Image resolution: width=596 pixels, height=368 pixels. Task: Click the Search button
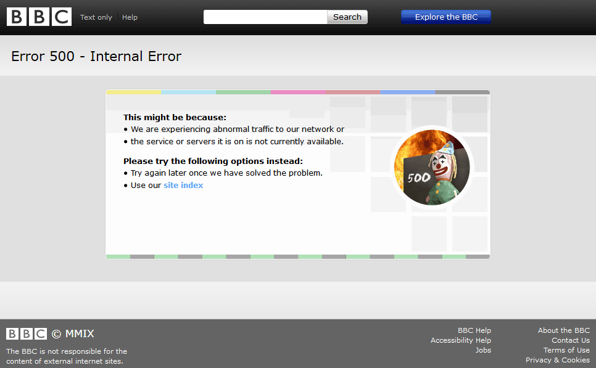[347, 17]
